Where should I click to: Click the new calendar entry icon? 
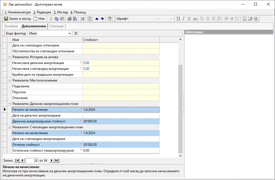pos(82,19)
